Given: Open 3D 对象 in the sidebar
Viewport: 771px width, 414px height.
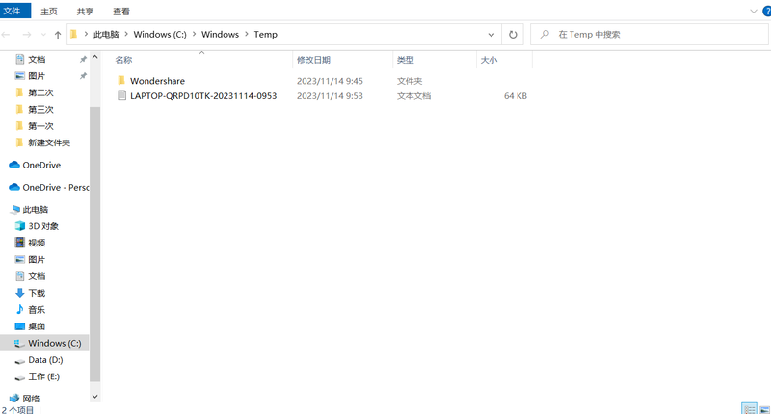Looking at the screenshot, I should click(42, 226).
